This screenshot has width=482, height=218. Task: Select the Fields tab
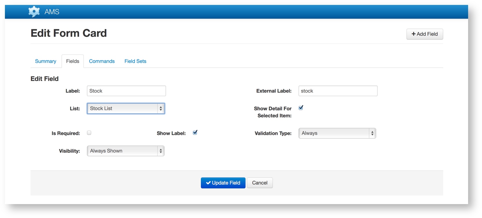coord(73,61)
